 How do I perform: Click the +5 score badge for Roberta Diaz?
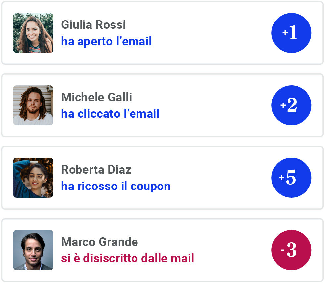coord(291,178)
